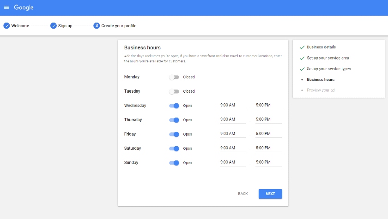Disable the Sunday open switch
The width and height of the screenshot is (388, 219).
[174, 163]
